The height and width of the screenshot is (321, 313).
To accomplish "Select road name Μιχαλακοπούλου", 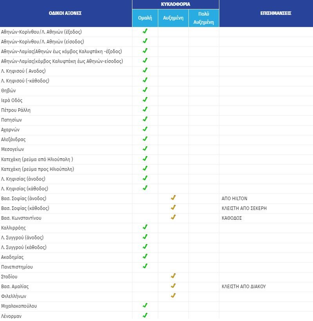I will click(19, 306).
